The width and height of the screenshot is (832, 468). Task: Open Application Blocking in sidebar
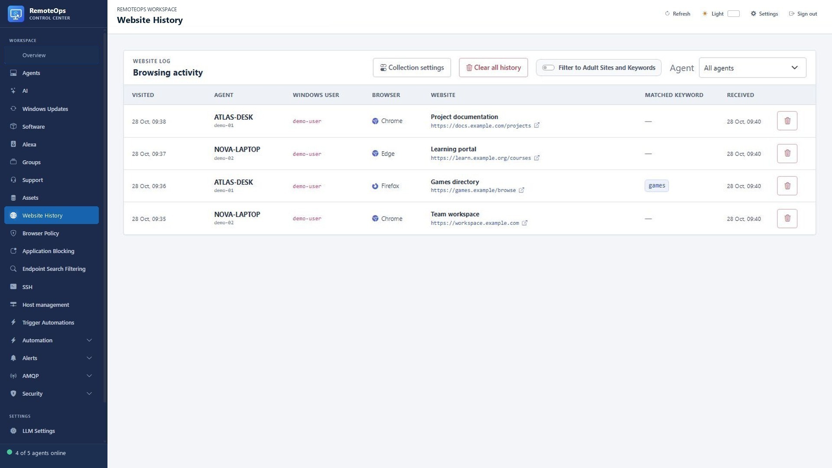(52, 251)
